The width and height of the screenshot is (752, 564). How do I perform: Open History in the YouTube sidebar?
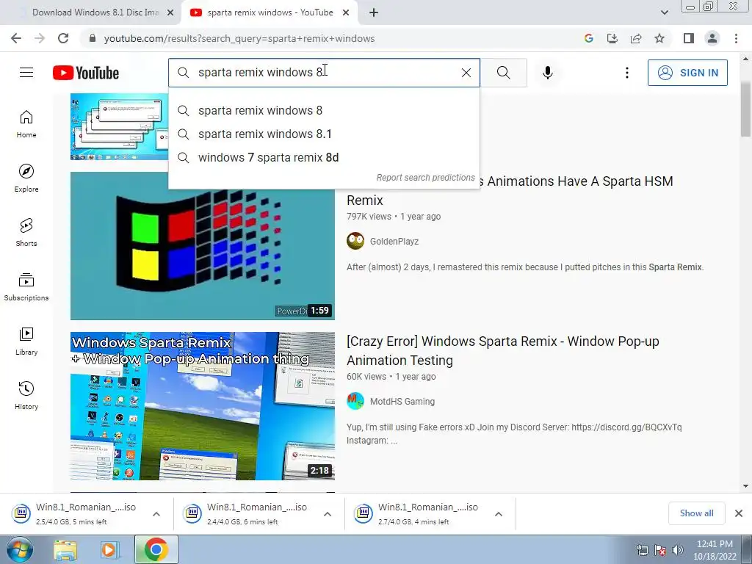26,395
